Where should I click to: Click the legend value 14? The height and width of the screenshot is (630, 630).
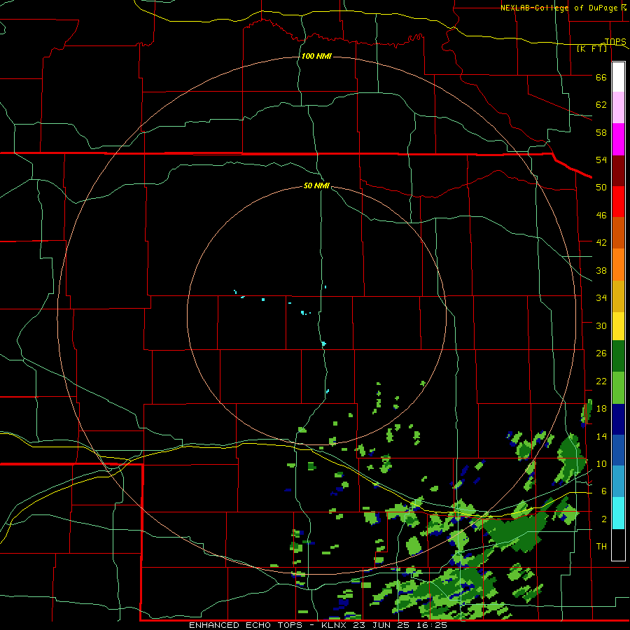pos(601,436)
